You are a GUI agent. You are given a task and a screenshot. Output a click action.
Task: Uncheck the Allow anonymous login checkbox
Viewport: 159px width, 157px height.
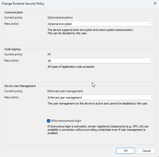[49, 121]
